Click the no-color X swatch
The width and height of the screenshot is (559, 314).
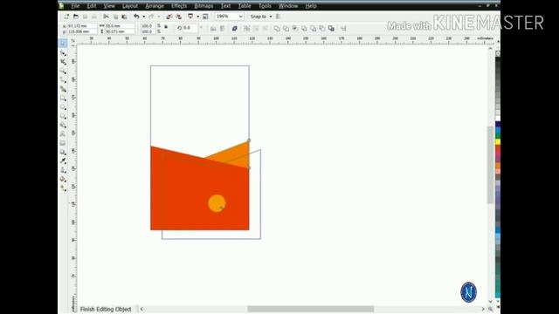coord(498,54)
